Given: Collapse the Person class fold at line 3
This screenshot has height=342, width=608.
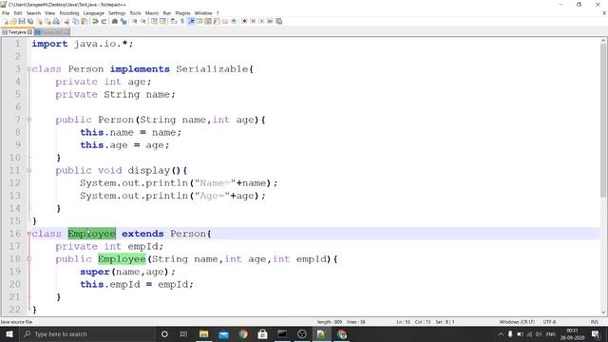Looking at the screenshot, I should click(x=29, y=69).
